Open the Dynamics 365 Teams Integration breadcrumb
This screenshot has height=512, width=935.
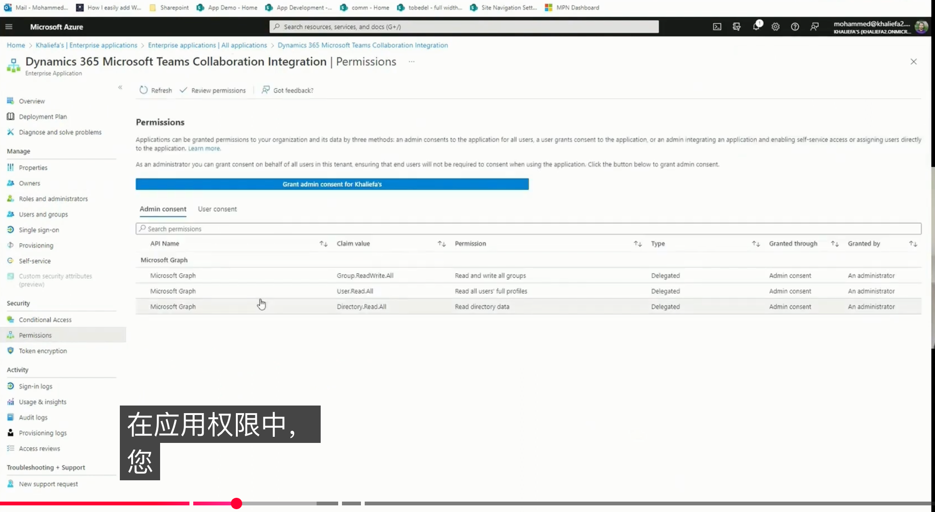point(363,45)
